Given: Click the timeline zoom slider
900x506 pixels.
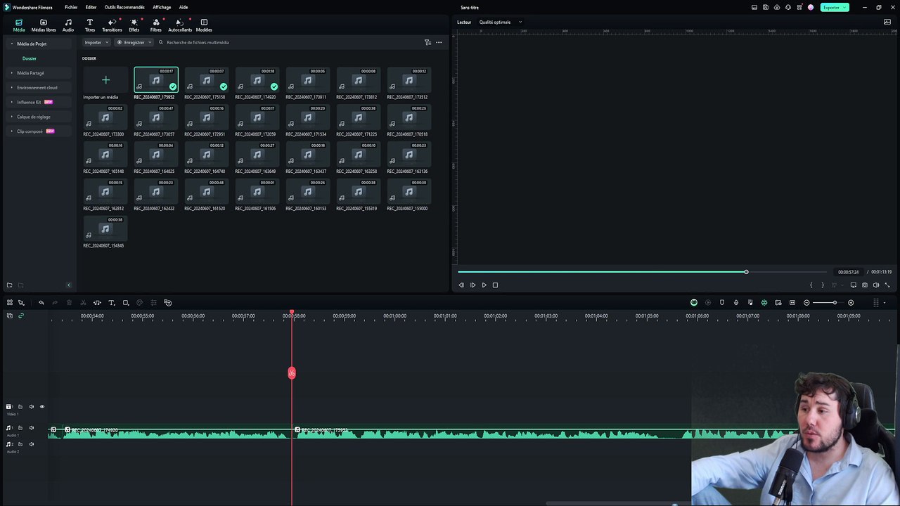Looking at the screenshot, I should click(828, 303).
